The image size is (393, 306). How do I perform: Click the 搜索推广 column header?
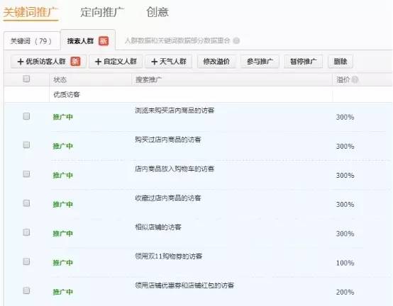148,80
